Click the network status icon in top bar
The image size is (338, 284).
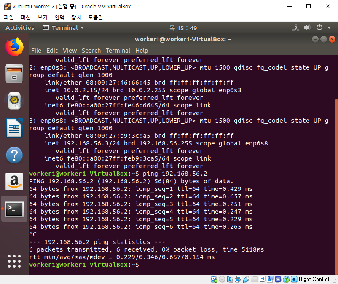point(296,28)
